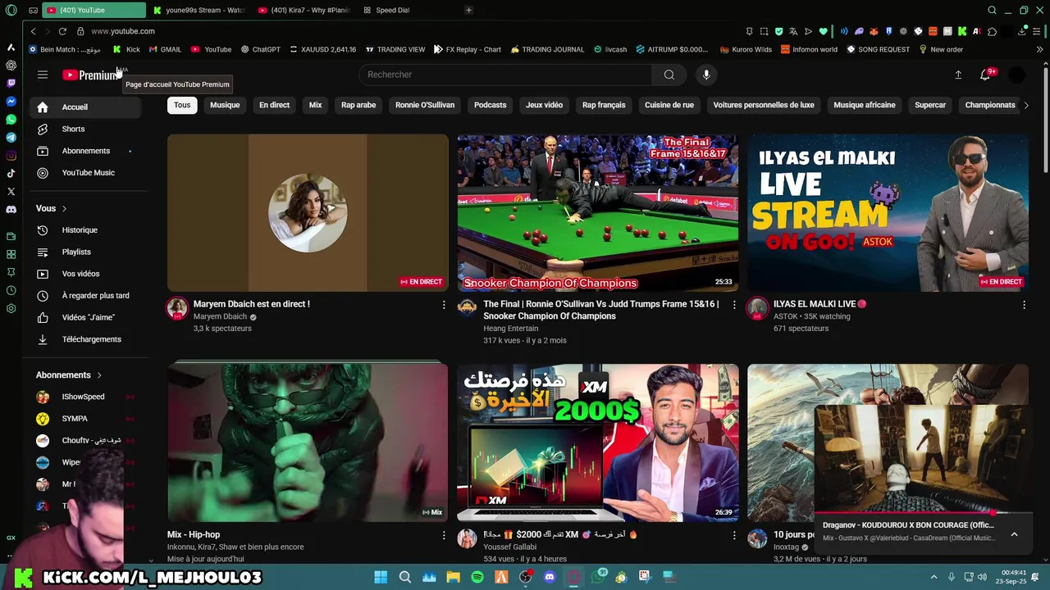Open File Explorer from the taskbar

(453, 577)
